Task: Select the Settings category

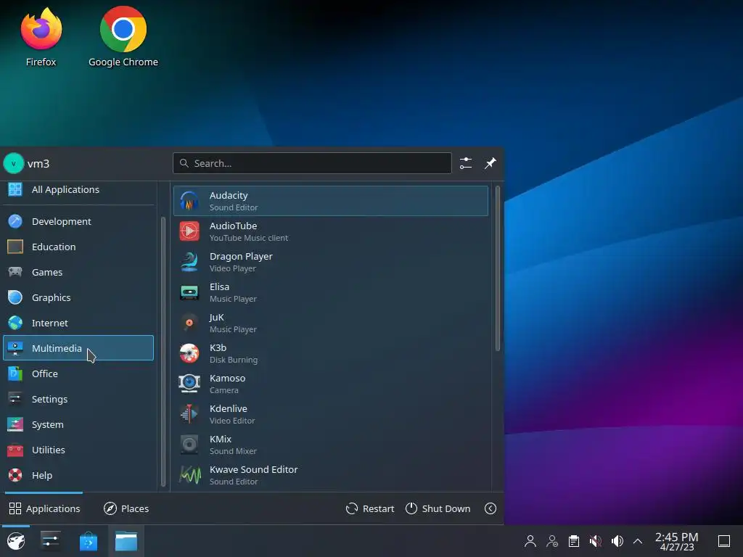Action: point(78,400)
